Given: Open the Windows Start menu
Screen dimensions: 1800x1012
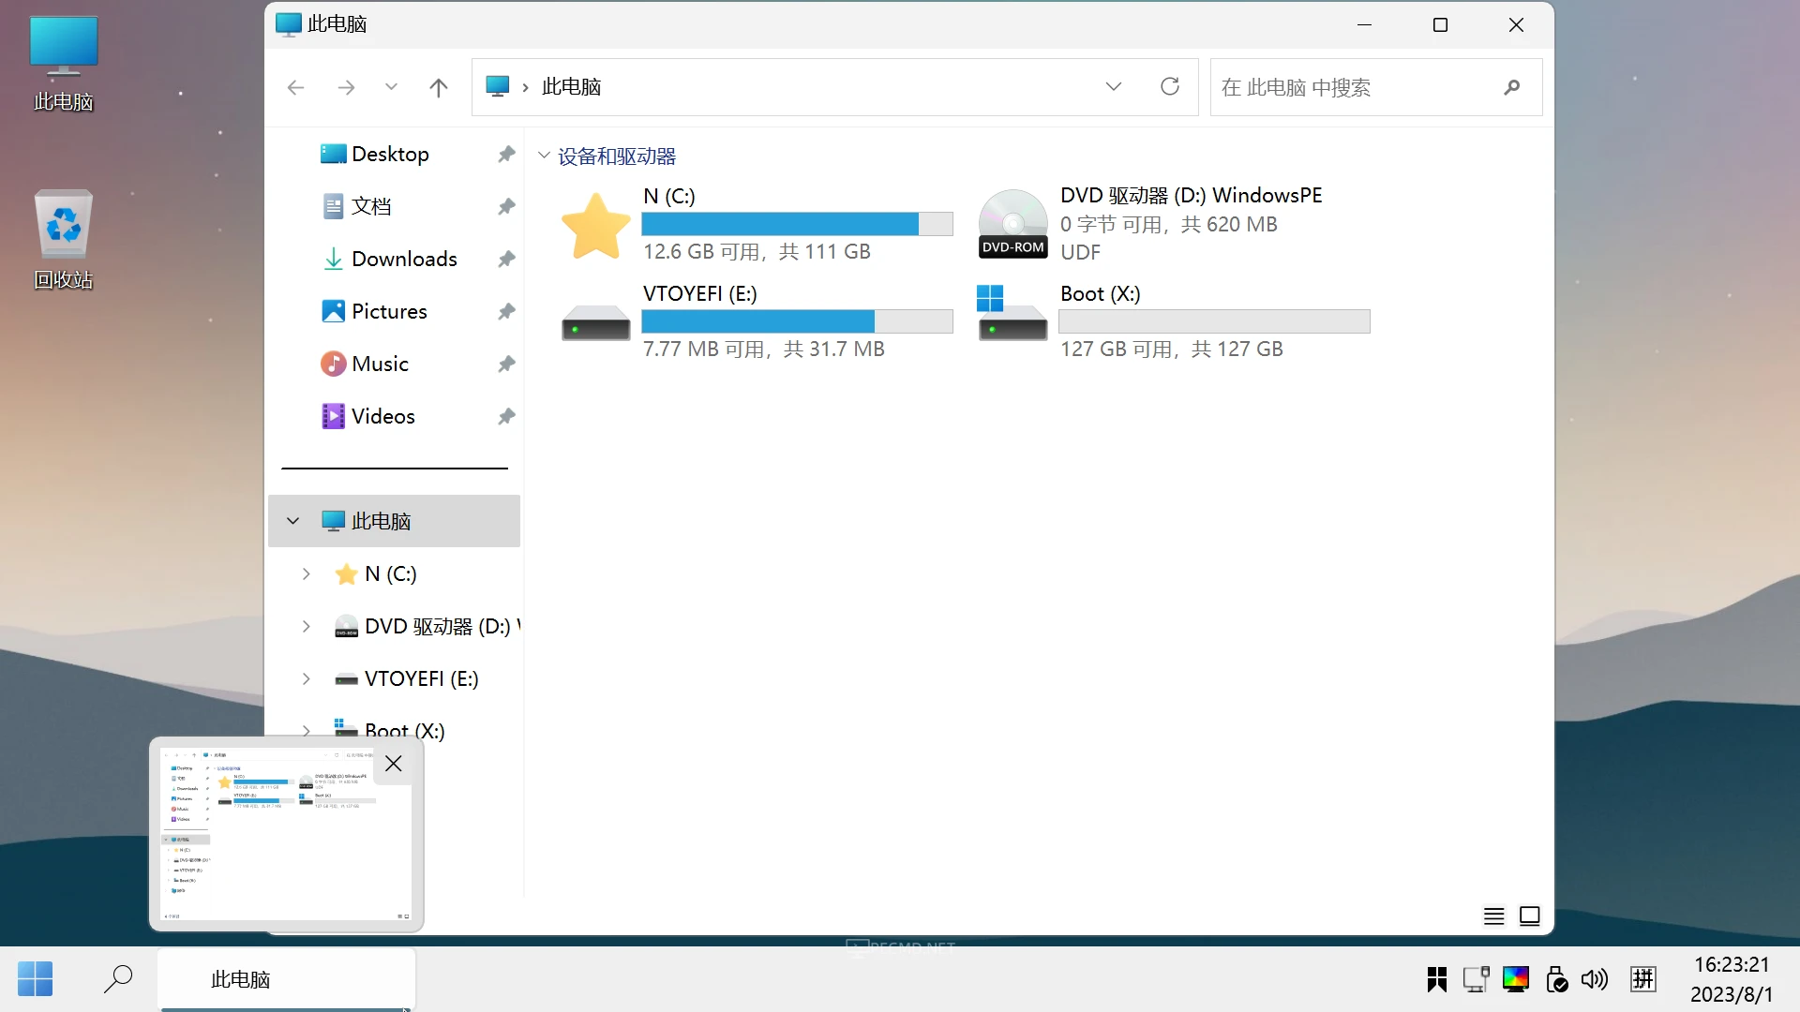Looking at the screenshot, I should 36,979.
